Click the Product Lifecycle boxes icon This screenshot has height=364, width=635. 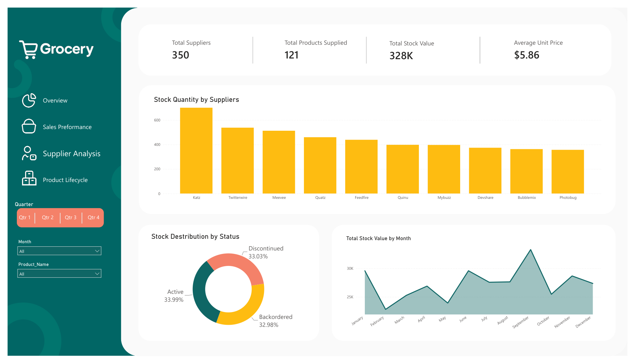point(29,178)
